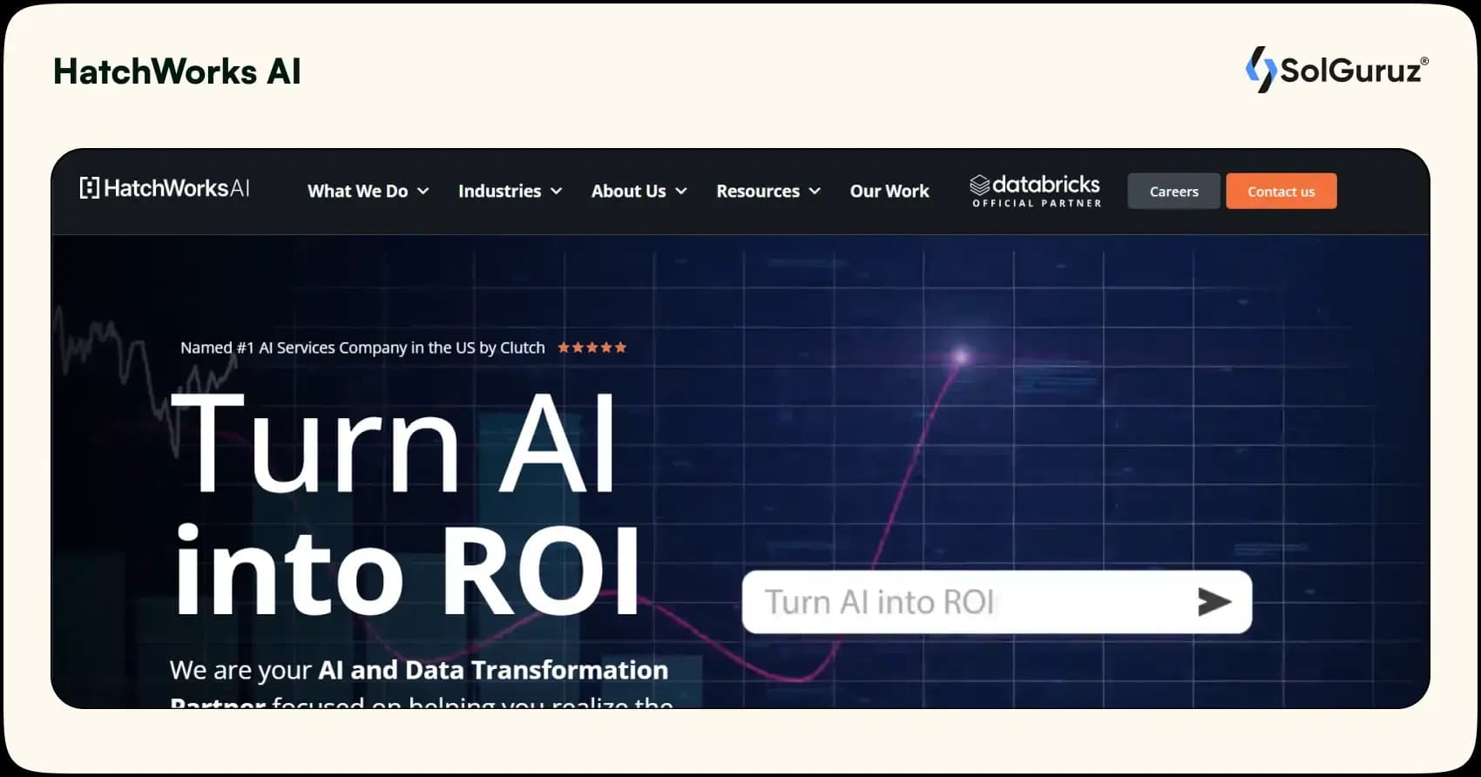Click the orange Contact us button

[1281, 191]
